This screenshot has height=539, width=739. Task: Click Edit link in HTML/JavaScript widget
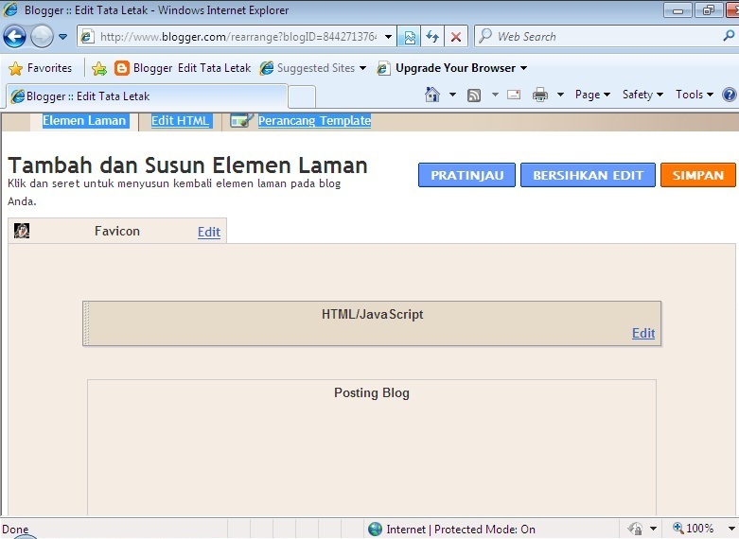[643, 333]
